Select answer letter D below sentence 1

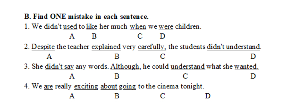pos(162,36)
